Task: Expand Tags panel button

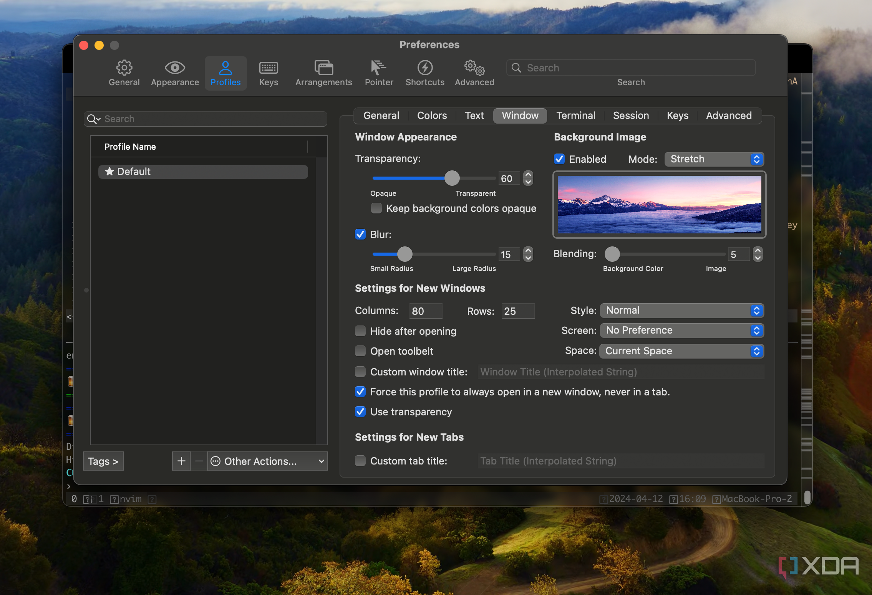Action: (x=103, y=461)
